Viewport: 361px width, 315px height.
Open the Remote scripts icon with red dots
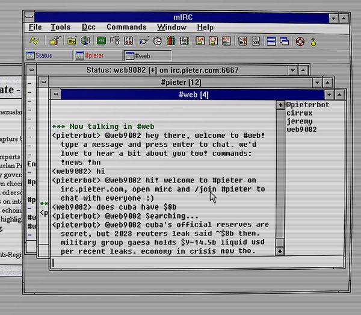[128, 41]
